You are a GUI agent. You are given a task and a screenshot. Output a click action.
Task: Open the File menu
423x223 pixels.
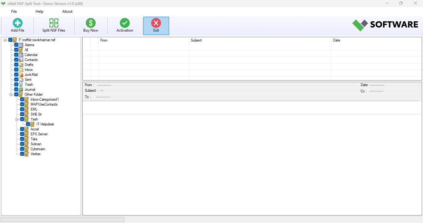click(14, 11)
